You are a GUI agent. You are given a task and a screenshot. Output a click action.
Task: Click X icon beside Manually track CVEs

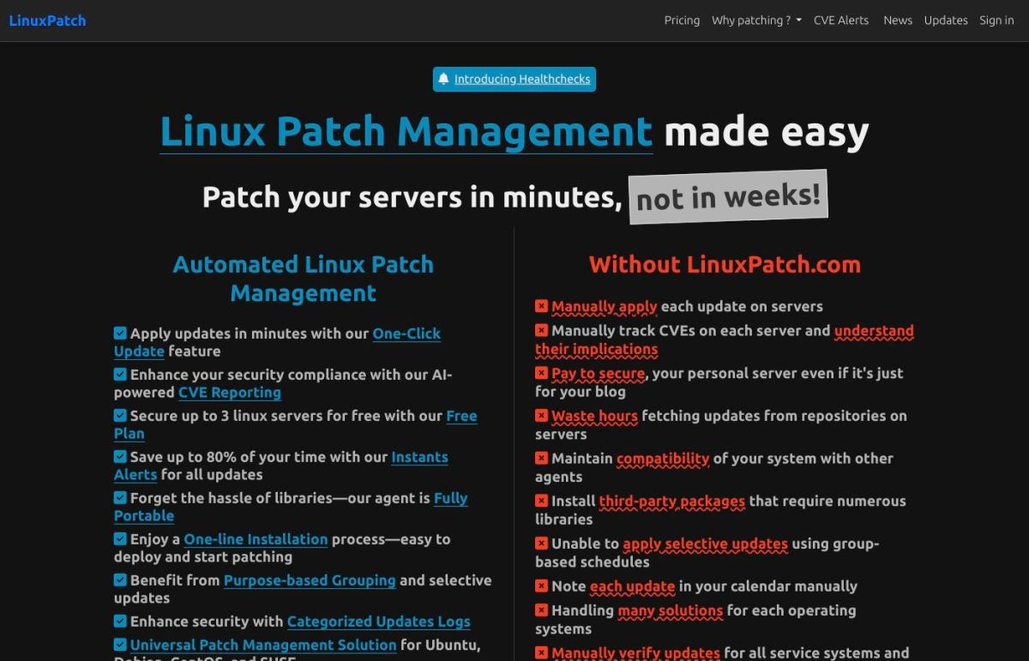click(541, 329)
